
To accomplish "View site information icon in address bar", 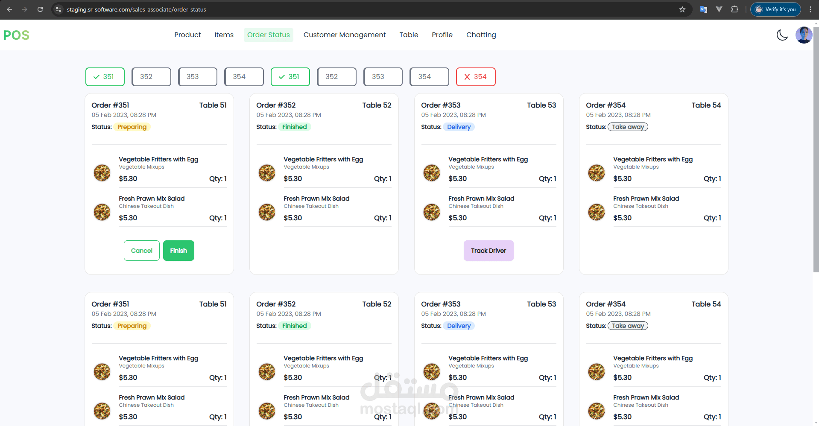I will (x=58, y=9).
